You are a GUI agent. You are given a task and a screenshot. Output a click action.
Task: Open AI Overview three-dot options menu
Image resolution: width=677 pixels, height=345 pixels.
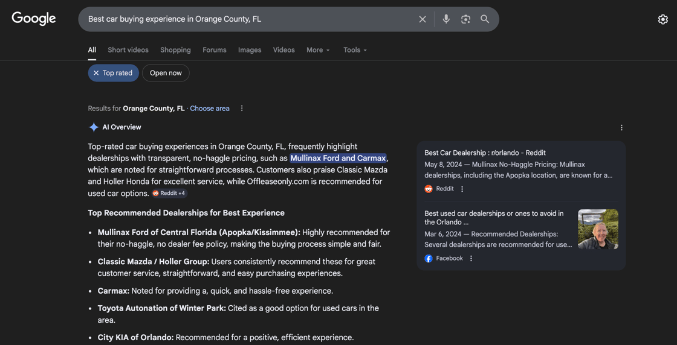click(x=621, y=128)
